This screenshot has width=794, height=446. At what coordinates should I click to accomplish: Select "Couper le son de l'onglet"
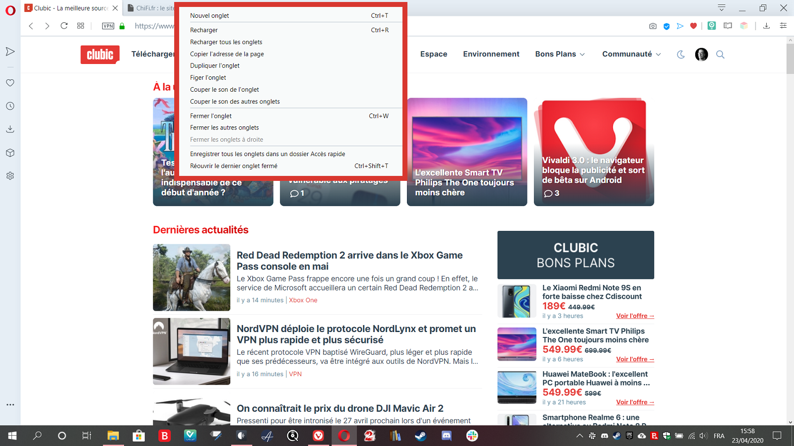[224, 90]
